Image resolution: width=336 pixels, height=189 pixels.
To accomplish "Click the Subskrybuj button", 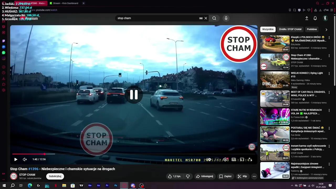I will [55, 176].
